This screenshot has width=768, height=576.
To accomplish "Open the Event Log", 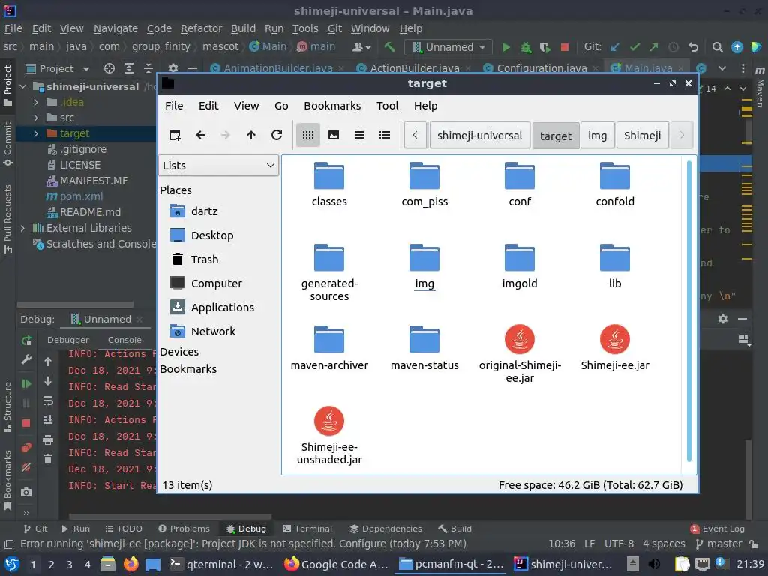I will click(x=717, y=529).
